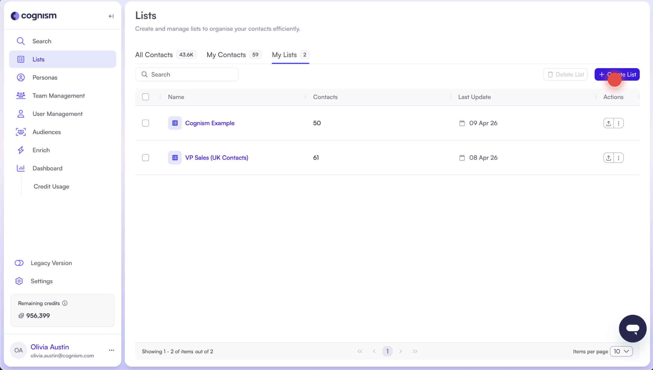Open the Items per page dropdown
Screen dimensions: 653x370
coord(621,351)
